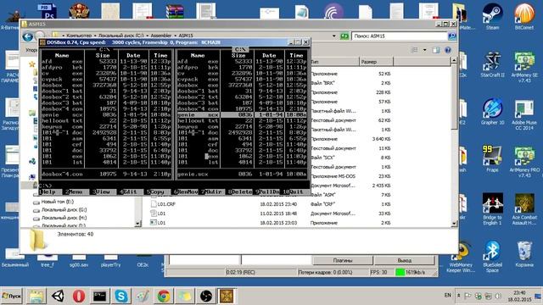
Task: Click the file list vertical scrollbar down arrow
Action: click(454, 224)
